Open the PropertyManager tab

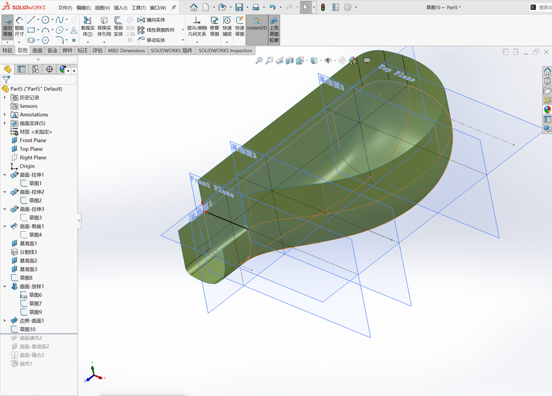(x=22, y=70)
